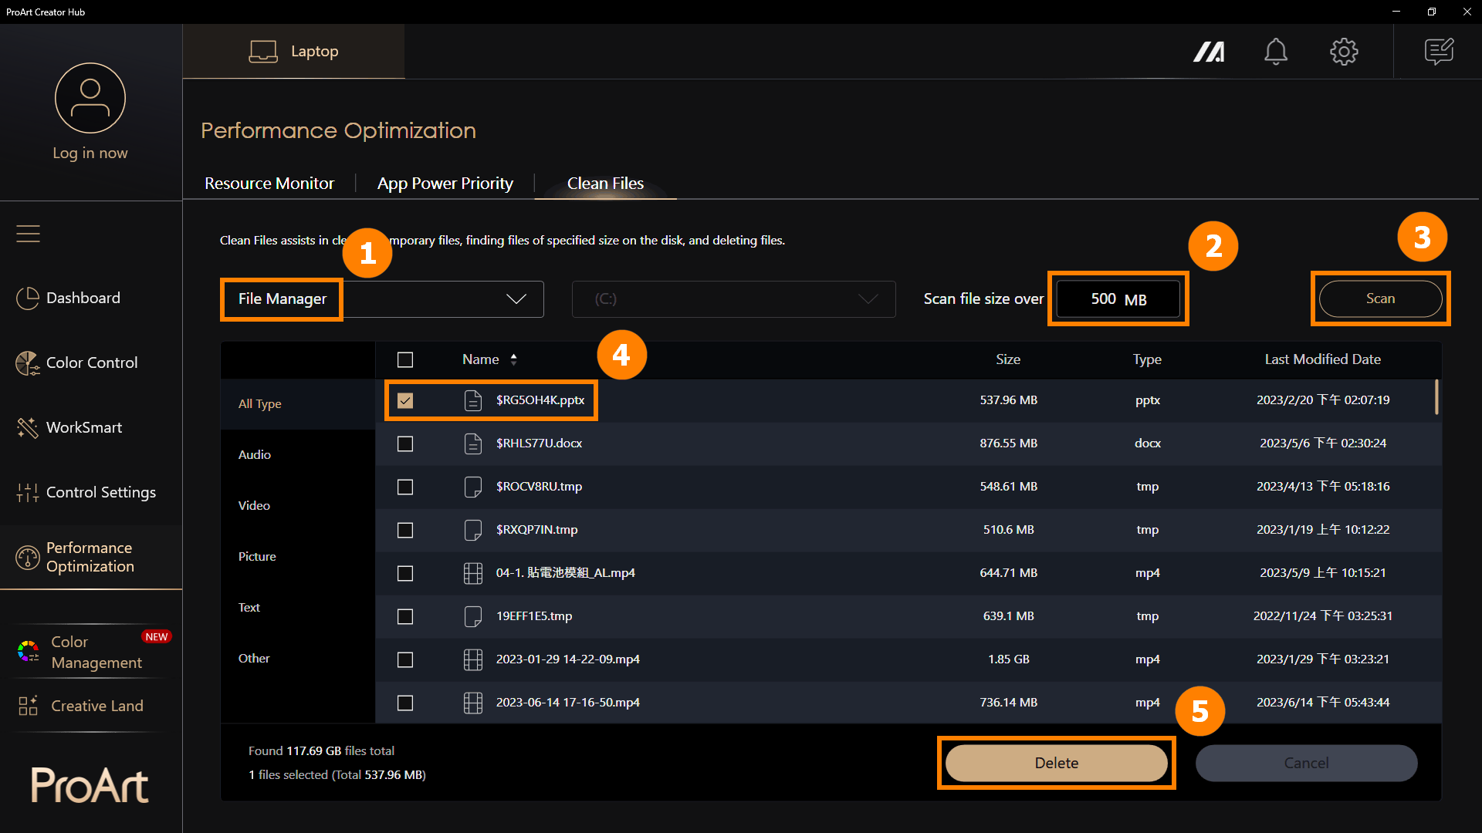1482x833 pixels.
Task: Click video icon of 2023-01-29 14-22-09.mp4
Action: point(473,659)
